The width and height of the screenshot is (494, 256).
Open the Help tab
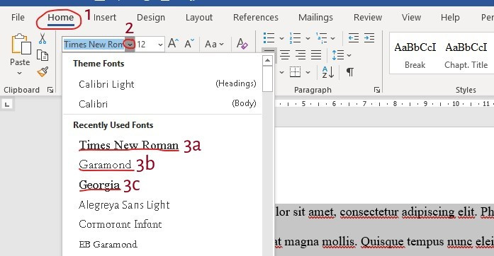[x=450, y=17]
